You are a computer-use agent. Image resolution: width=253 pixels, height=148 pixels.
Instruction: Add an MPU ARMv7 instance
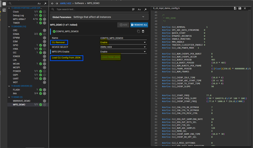(45, 19)
